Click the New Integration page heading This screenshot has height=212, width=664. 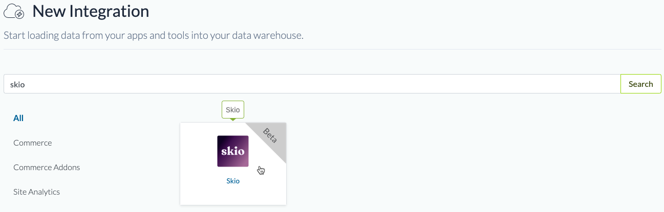coord(91,11)
